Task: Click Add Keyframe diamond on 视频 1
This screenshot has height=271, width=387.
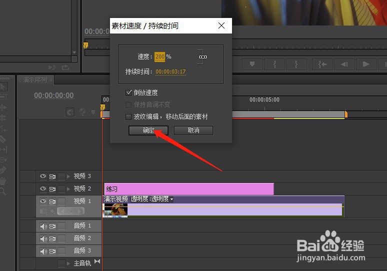Action: click(71, 211)
